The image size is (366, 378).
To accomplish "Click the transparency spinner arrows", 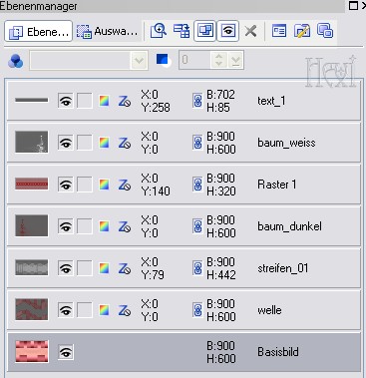I will tap(218, 60).
